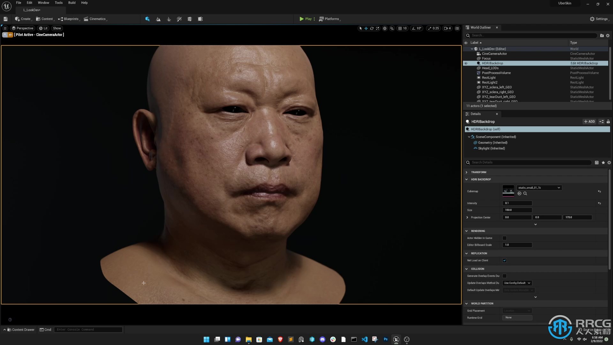The width and height of the screenshot is (613, 345).
Task: Click visibility eye column header in Outliner
Action: click(x=466, y=43)
